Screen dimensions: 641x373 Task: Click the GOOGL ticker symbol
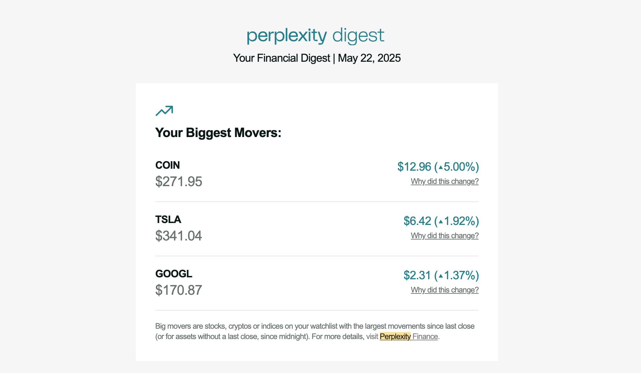tap(174, 274)
